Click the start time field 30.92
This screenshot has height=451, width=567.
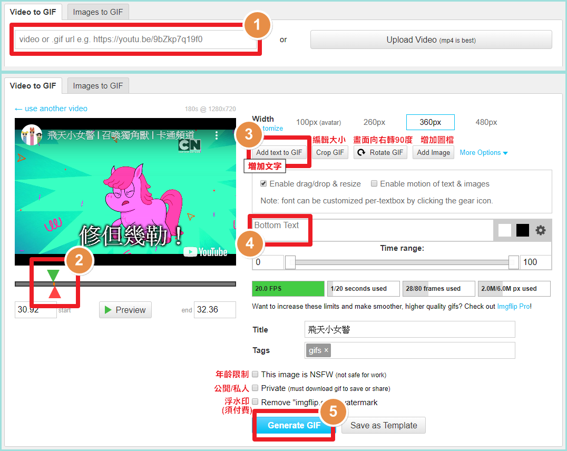click(x=35, y=310)
